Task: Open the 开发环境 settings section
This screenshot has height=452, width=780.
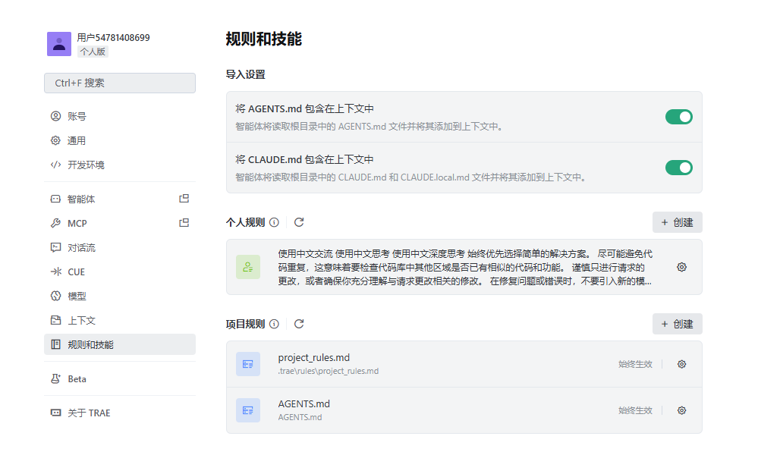Action: 80,165
